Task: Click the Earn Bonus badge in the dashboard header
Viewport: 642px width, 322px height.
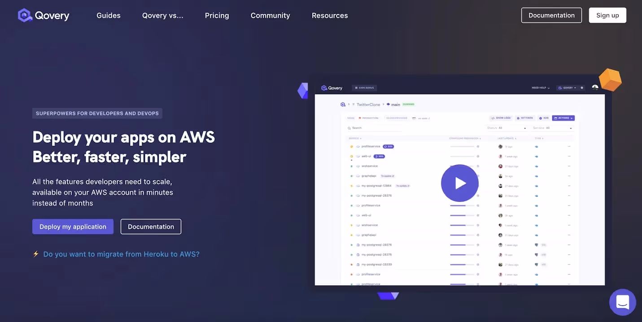Action: [x=365, y=88]
